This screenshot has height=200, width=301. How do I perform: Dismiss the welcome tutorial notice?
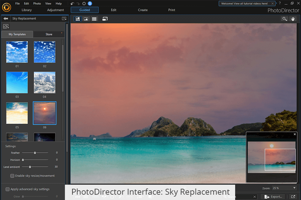(x=272, y=3)
